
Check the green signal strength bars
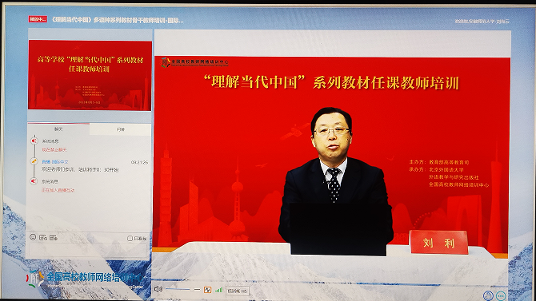click(218, 290)
